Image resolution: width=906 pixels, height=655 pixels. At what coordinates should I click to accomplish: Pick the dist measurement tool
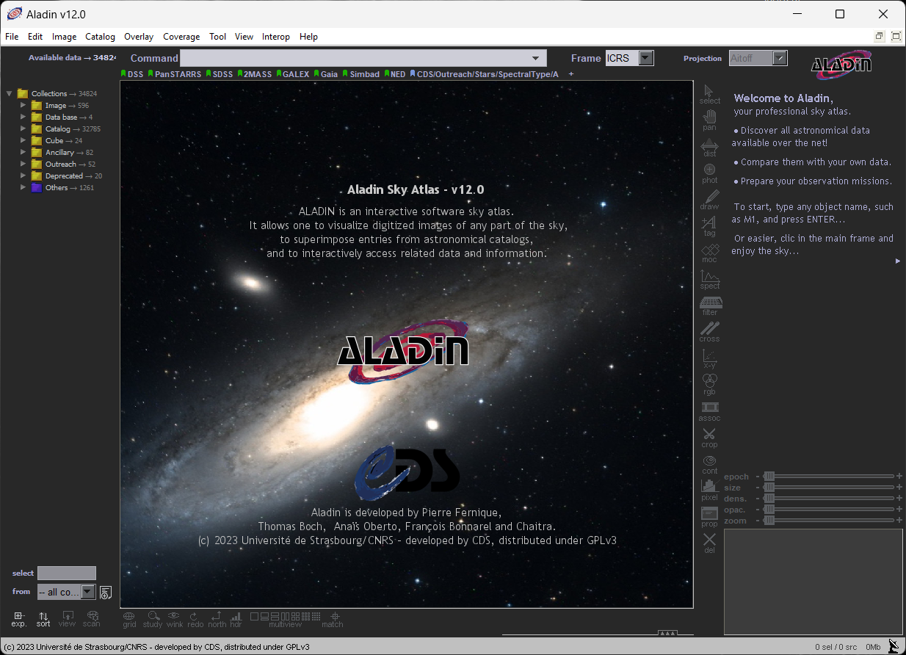click(709, 148)
